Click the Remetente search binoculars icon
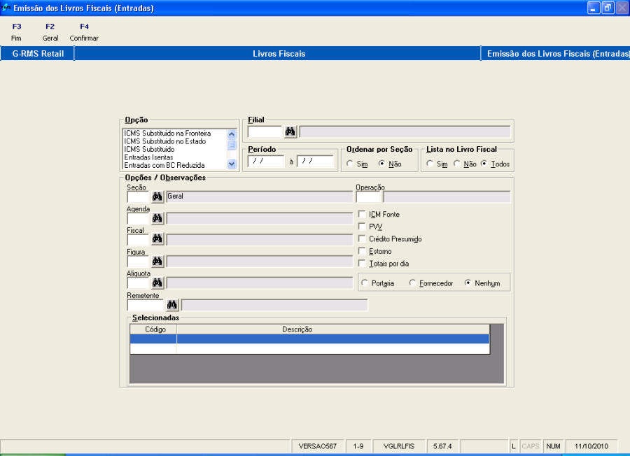 click(172, 304)
